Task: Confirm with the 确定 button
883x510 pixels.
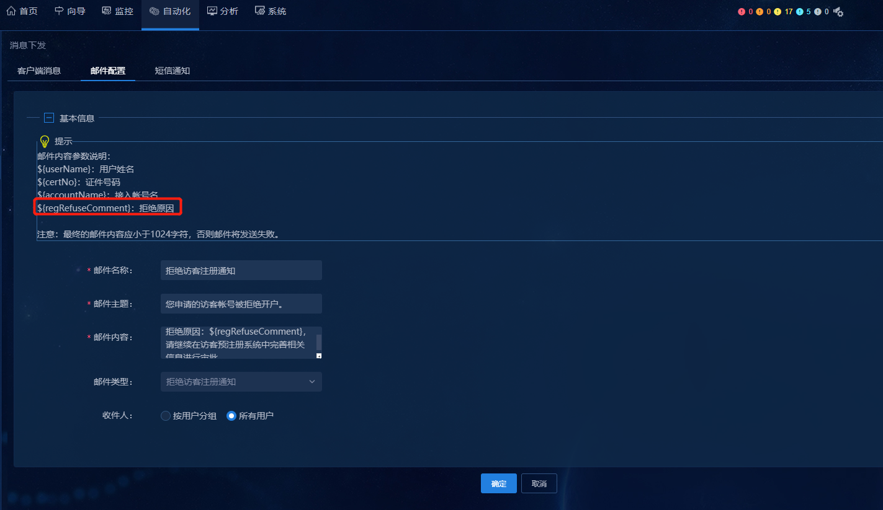Action: point(499,483)
